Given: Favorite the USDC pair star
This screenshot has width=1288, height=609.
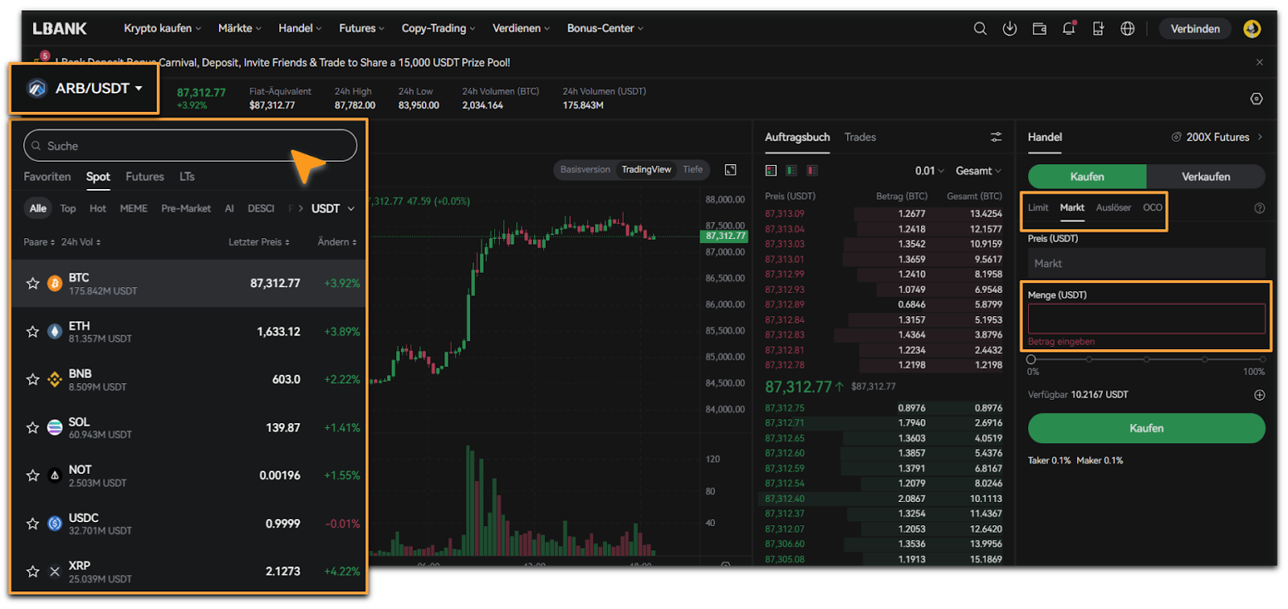Looking at the screenshot, I should (33, 524).
